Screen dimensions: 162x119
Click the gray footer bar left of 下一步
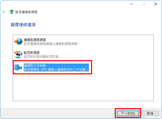click(x=57, y=113)
